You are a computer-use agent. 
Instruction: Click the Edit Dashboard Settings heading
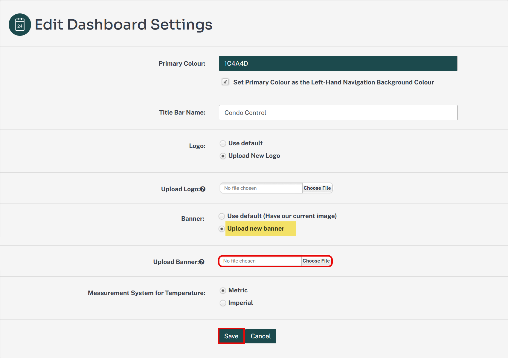[123, 24]
